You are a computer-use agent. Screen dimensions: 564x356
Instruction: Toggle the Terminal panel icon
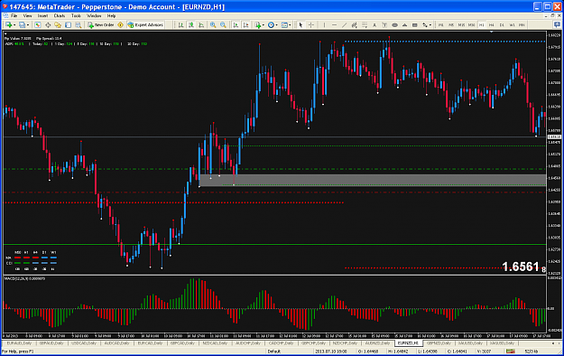[x=68, y=25]
